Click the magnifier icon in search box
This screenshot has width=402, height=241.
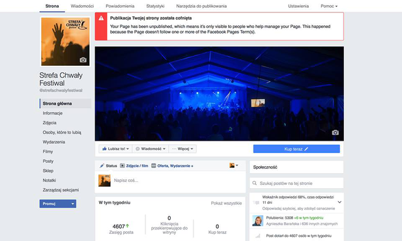tap(255, 183)
